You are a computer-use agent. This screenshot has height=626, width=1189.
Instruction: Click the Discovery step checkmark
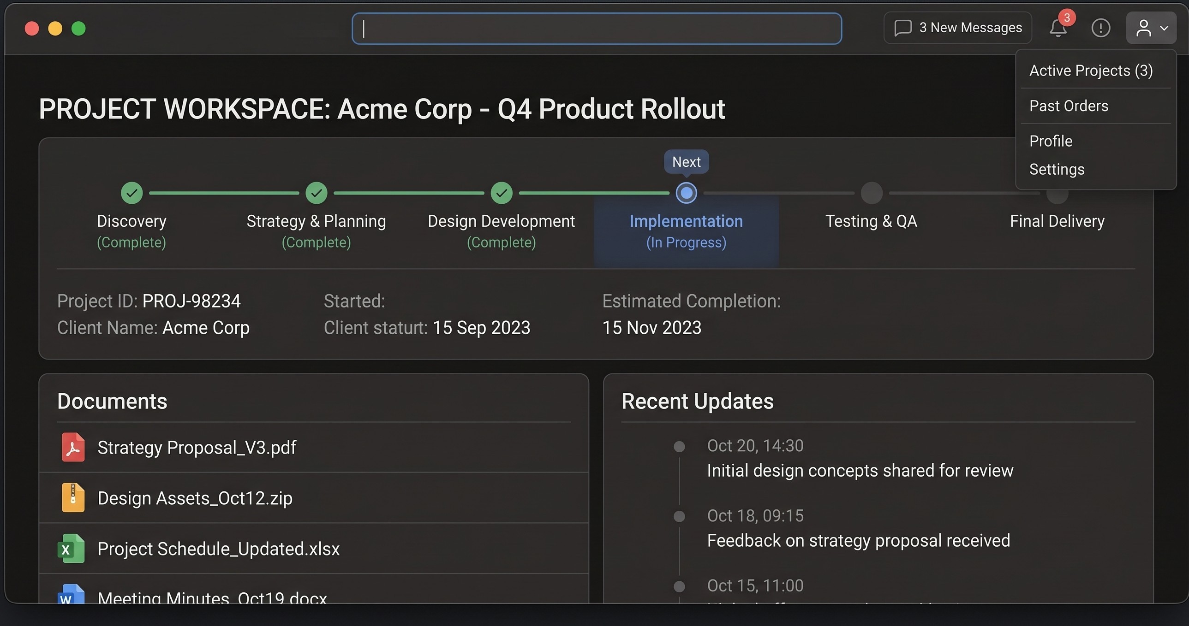click(131, 193)
